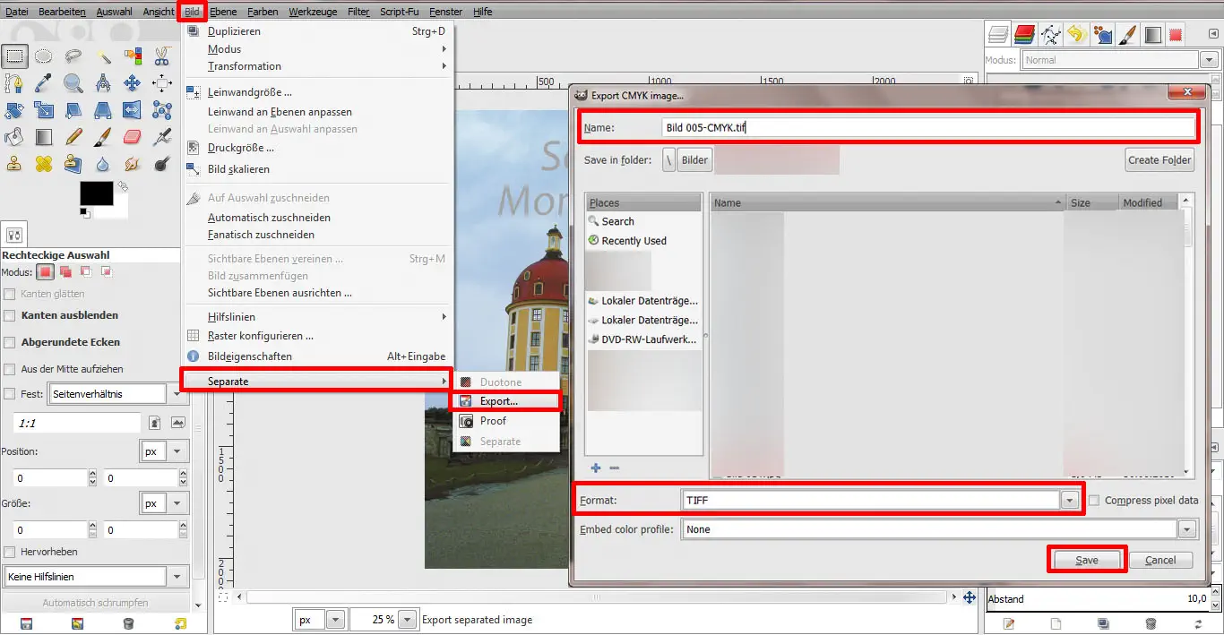1224x635 pixels.
Task: Select the pink Eraser tool
Action: [x=132, y=137]
